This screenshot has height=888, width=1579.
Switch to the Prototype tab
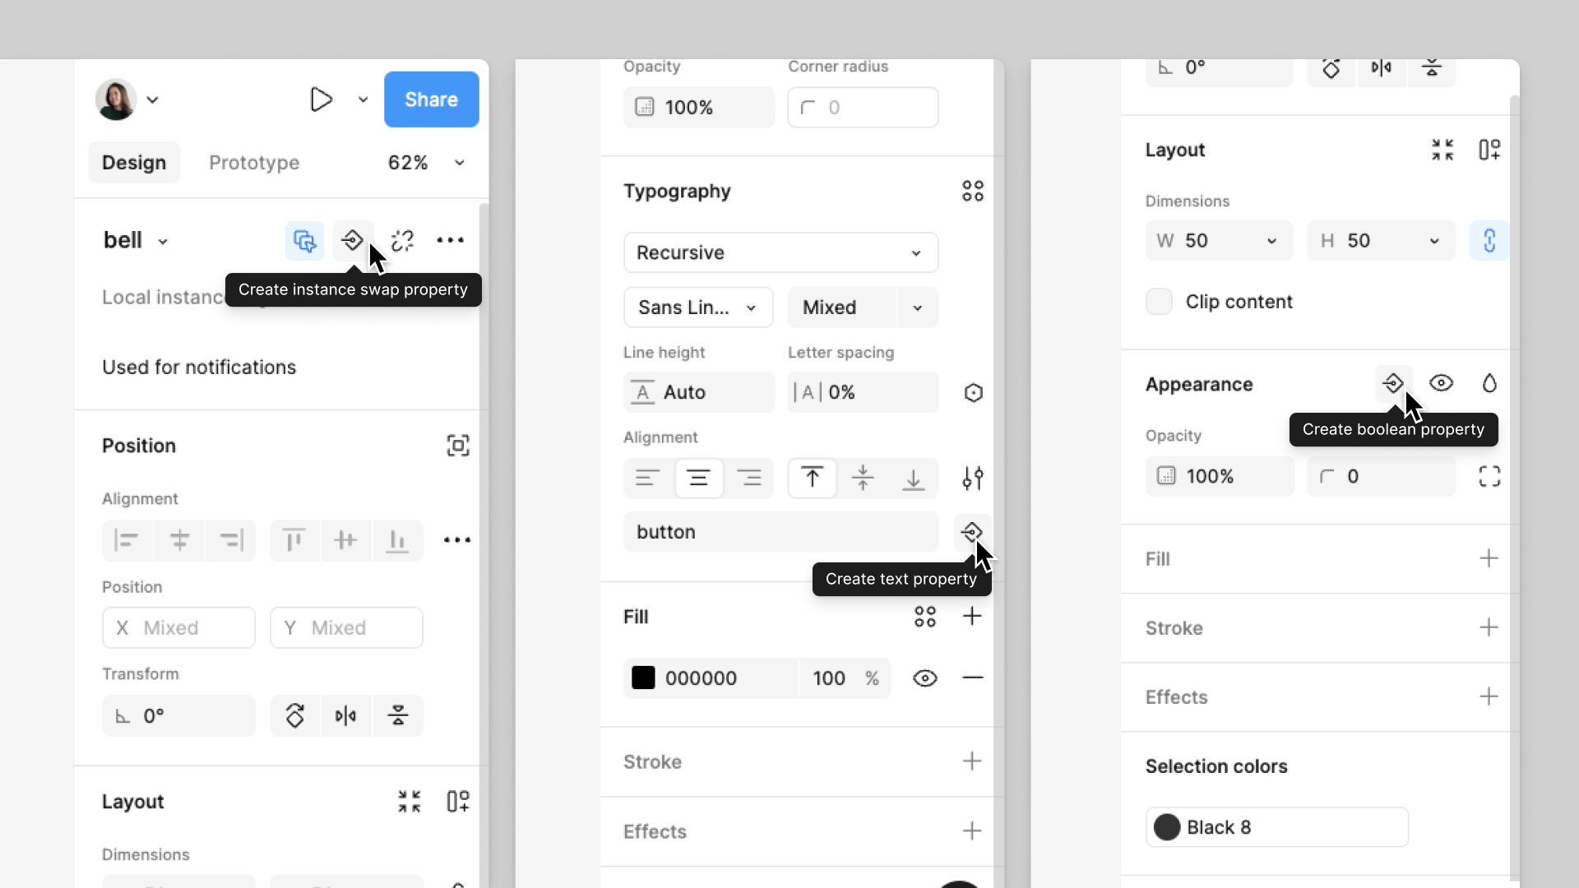(254, 161)
